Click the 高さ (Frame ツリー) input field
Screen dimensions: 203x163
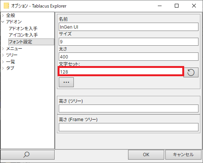click(128, 127)
